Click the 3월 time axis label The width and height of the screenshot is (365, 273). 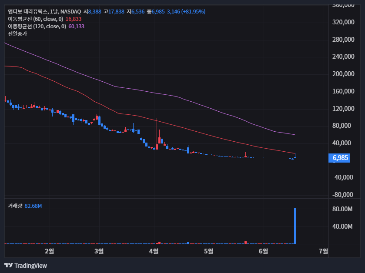(x=99, y=251)
